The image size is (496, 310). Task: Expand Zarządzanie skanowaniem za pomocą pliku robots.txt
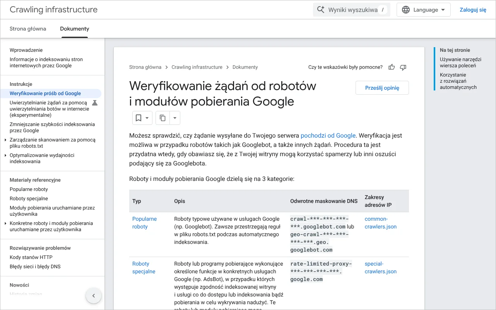tap(5, 140)
